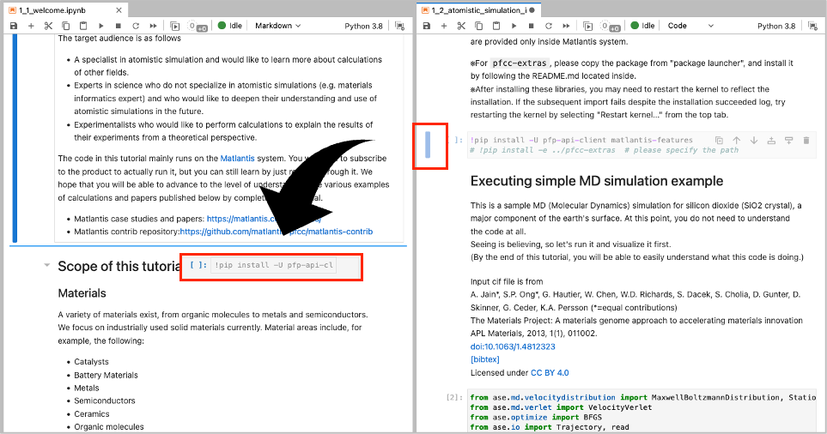The height and width of the screenshot is (434, 827).
Task: Switch to the 1_2_atomistic_simulation tab
Action: coord(477,9)
